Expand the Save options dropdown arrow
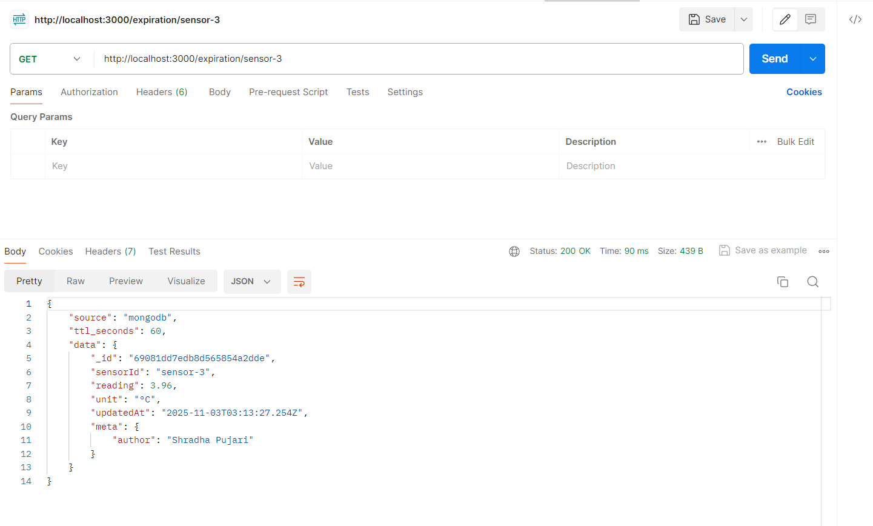This screenshot has width=873, height=526. [x=744, y=19]
